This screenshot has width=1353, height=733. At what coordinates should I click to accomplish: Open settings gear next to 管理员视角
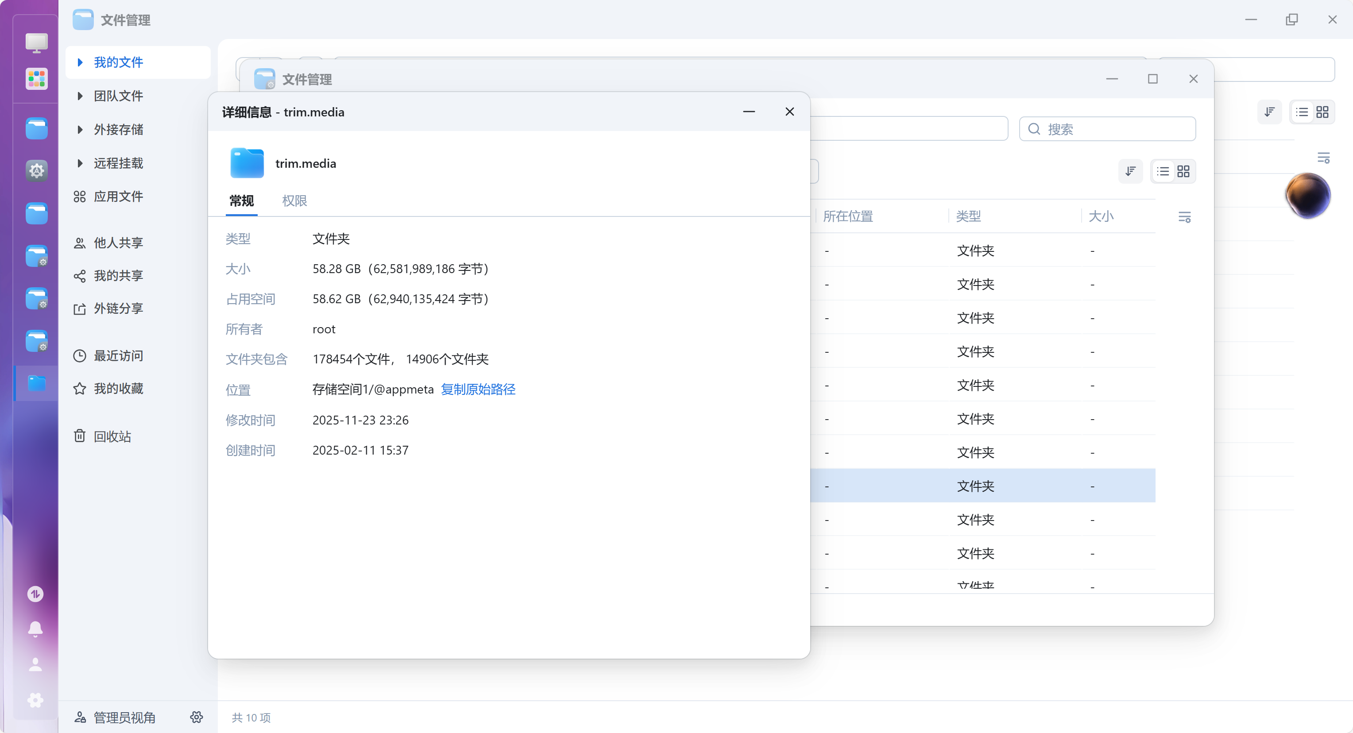197,717
